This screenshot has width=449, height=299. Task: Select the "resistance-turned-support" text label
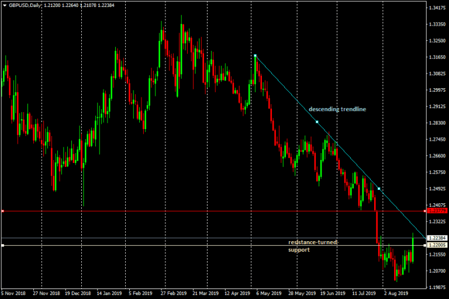pos(313,246)
